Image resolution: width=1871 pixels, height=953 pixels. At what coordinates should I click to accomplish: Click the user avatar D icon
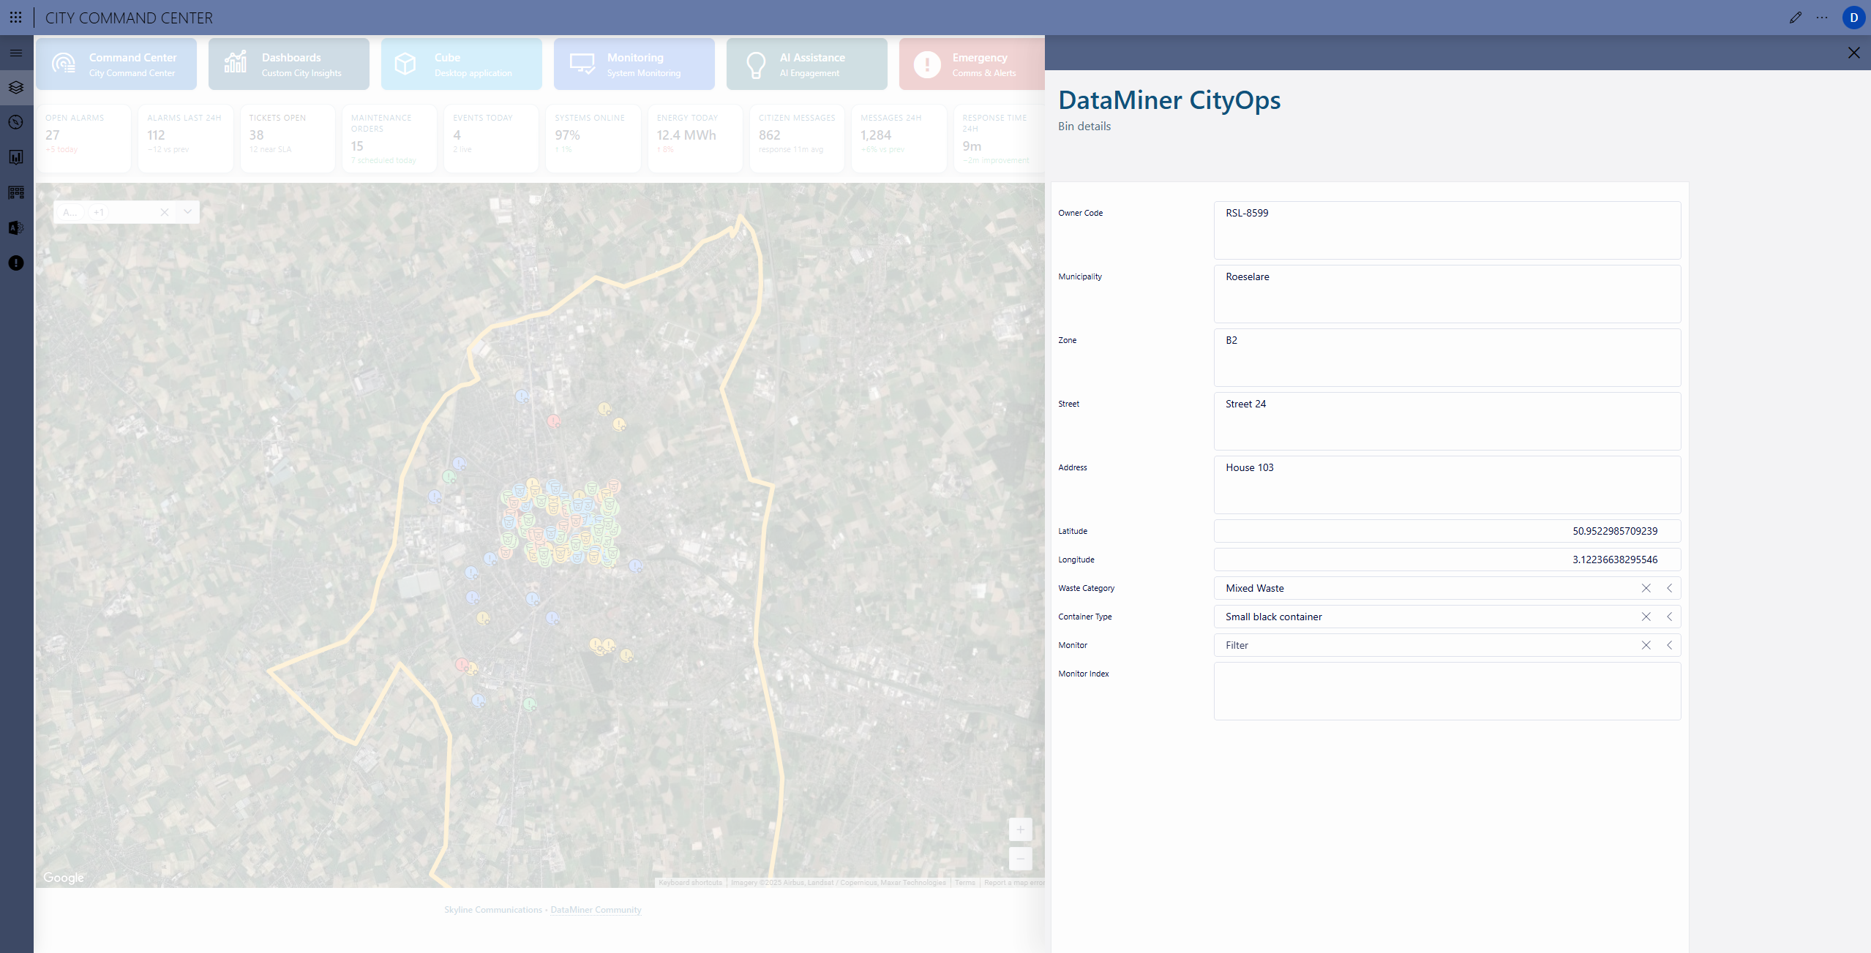(x=1853, y=18)
